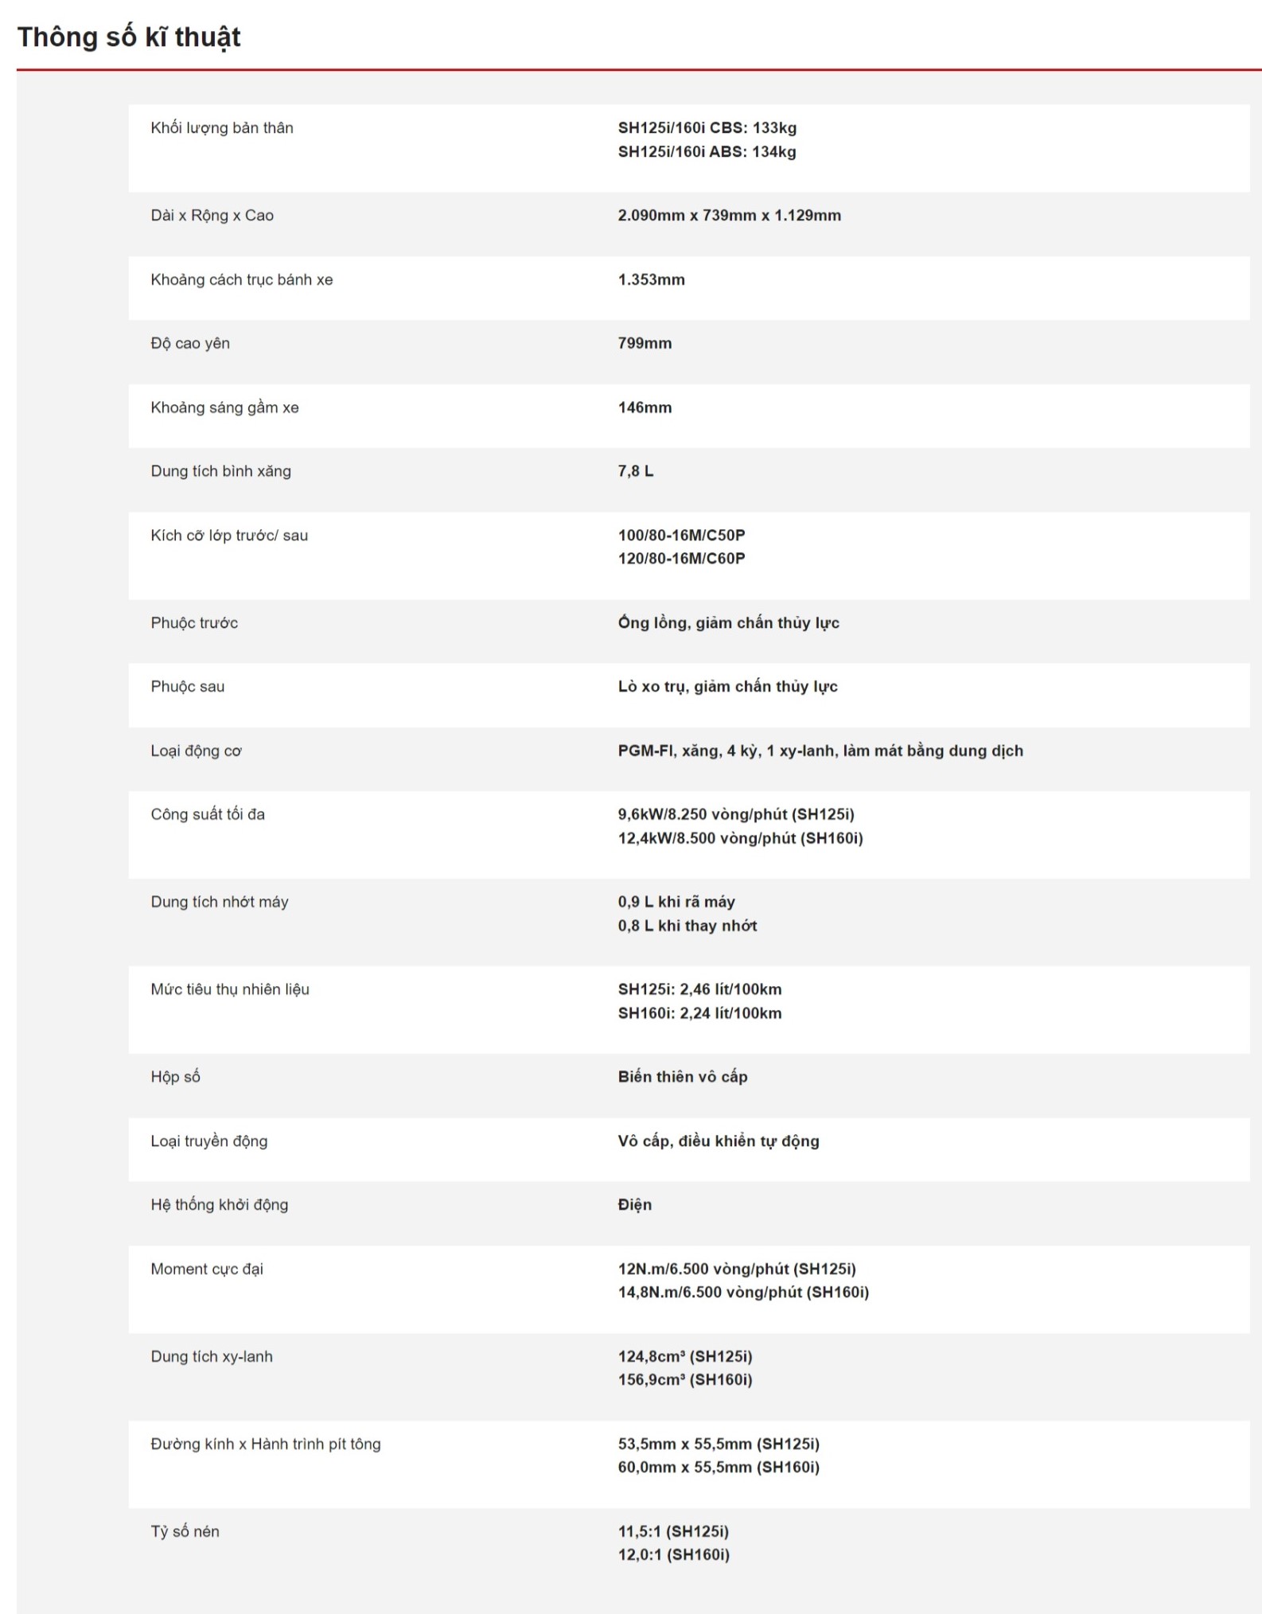This screenshot has height=1614, width=1262.
Task: Click the front tire size '100/80-16M/C50P'
Action: tap(681, 536)
